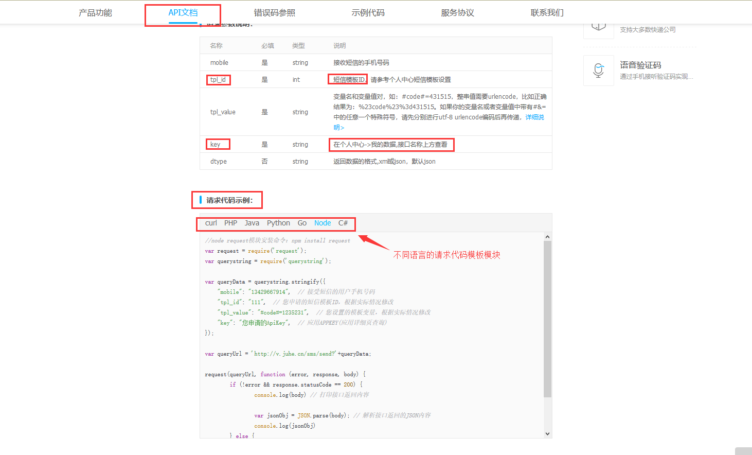Click the 返回数据的格式 description for dtype
Screen dimensions: 752x455
click(x=384, y=161)
